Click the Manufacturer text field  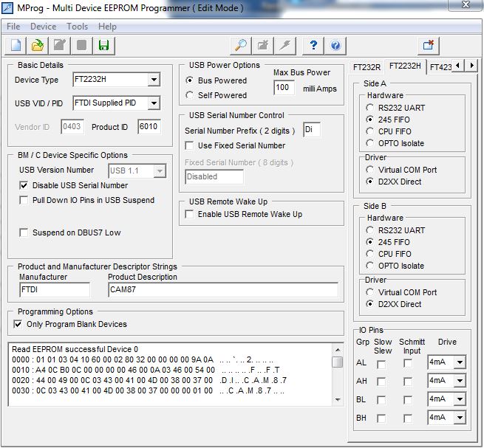click(x=55, y=290)
